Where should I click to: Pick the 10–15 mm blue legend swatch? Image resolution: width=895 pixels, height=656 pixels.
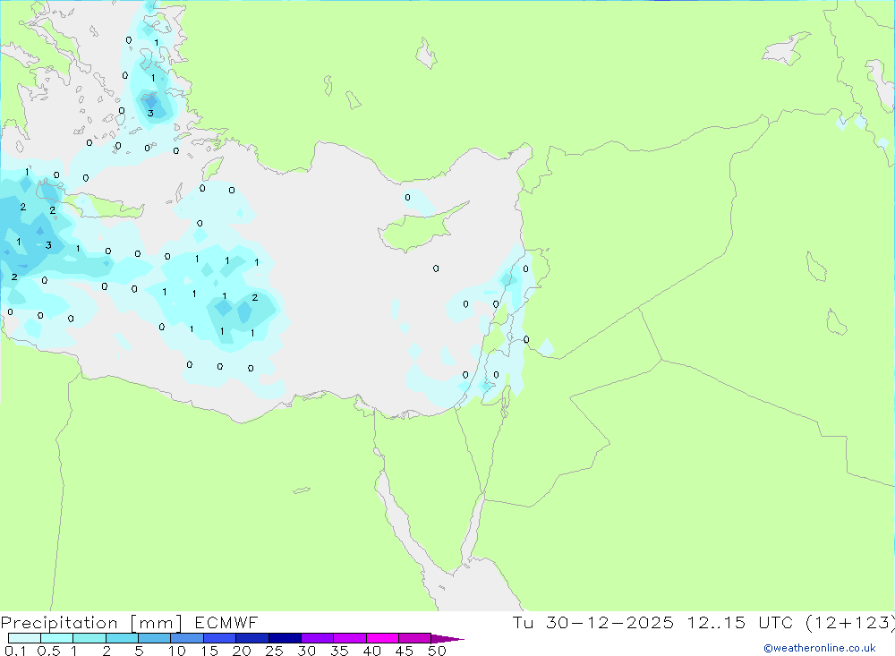187,638
